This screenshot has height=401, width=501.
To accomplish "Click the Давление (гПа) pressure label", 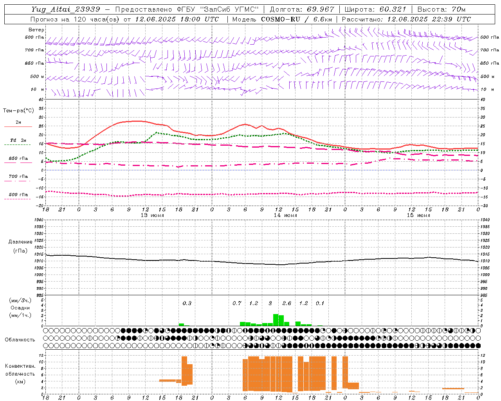I will pyautogui.click(x=20, y=246).
